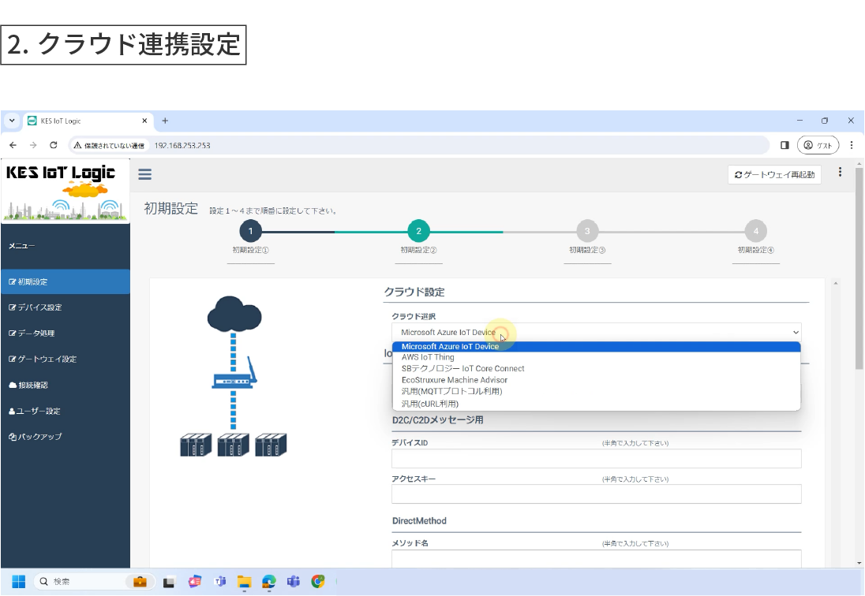Open バックアップ in the sidebar menu
Image resolution: width=865 pixels, height=596 pixels.
pos(65,437)
